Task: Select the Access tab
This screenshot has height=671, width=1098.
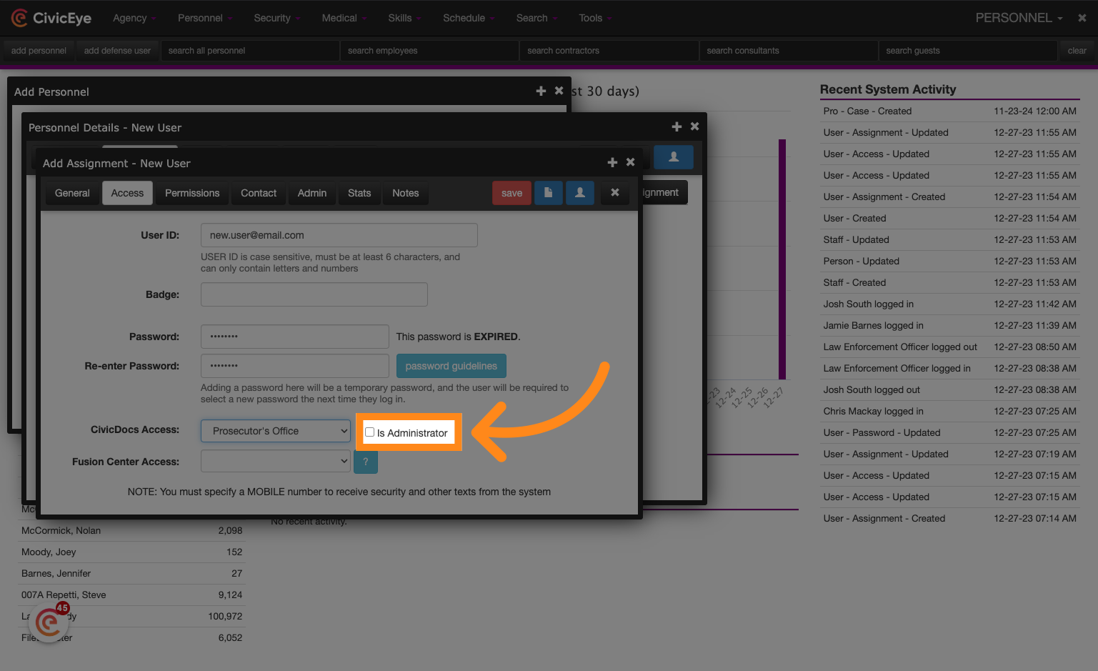Action: click(x=127, y=193)
